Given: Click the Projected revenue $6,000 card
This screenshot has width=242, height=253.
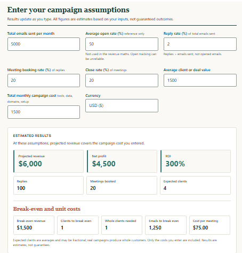Looking at the screenshot, I should [x=49, y=161].
